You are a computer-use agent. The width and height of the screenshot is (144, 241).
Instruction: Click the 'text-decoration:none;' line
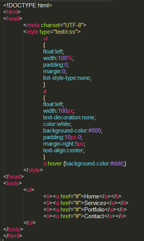(69, 117)
